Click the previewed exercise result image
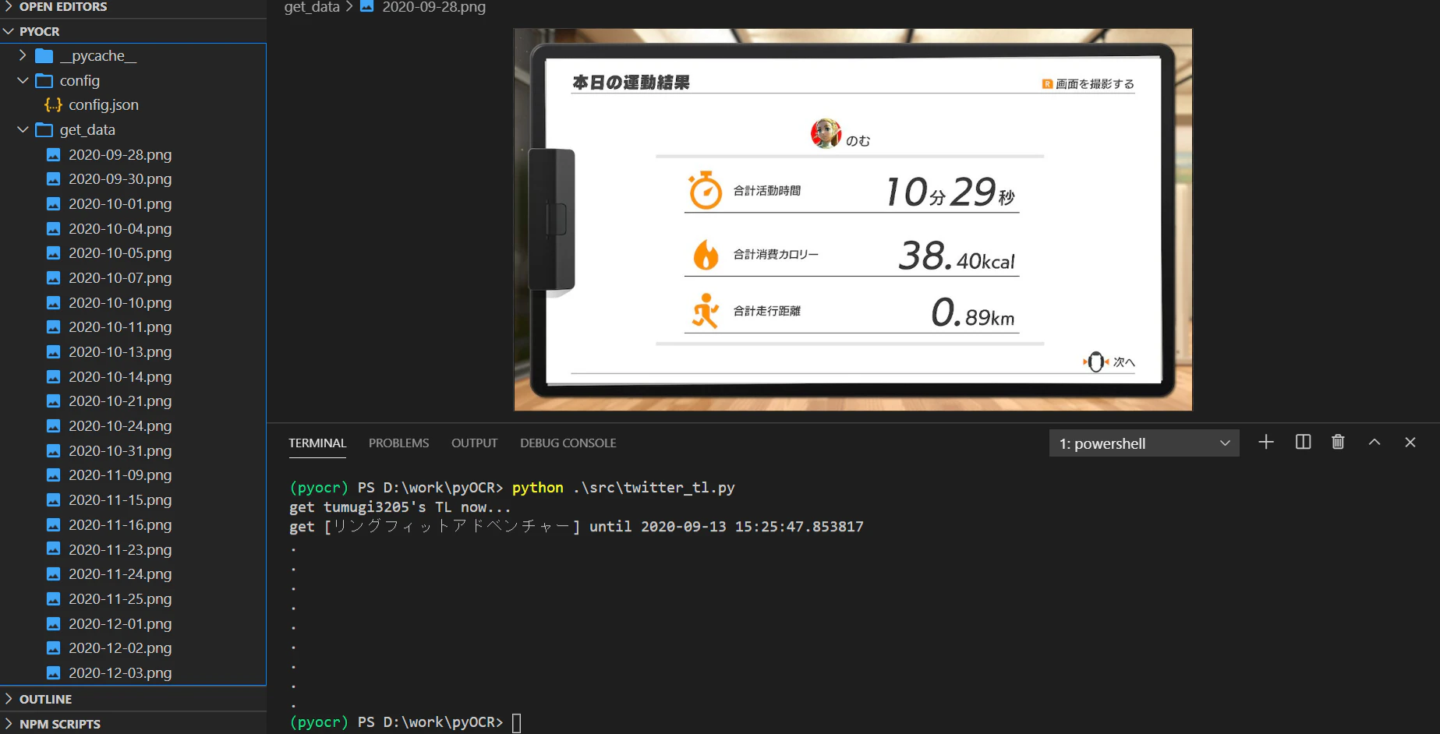Screen dimensions: 1440x734 click(x=853, y=220)
